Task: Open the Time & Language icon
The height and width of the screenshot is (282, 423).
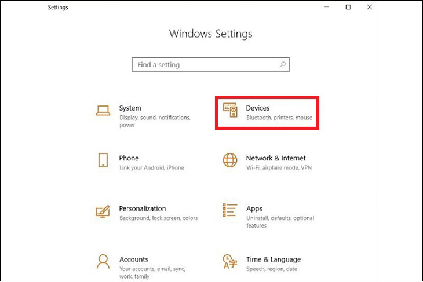Action: click(x=230, y=261)
